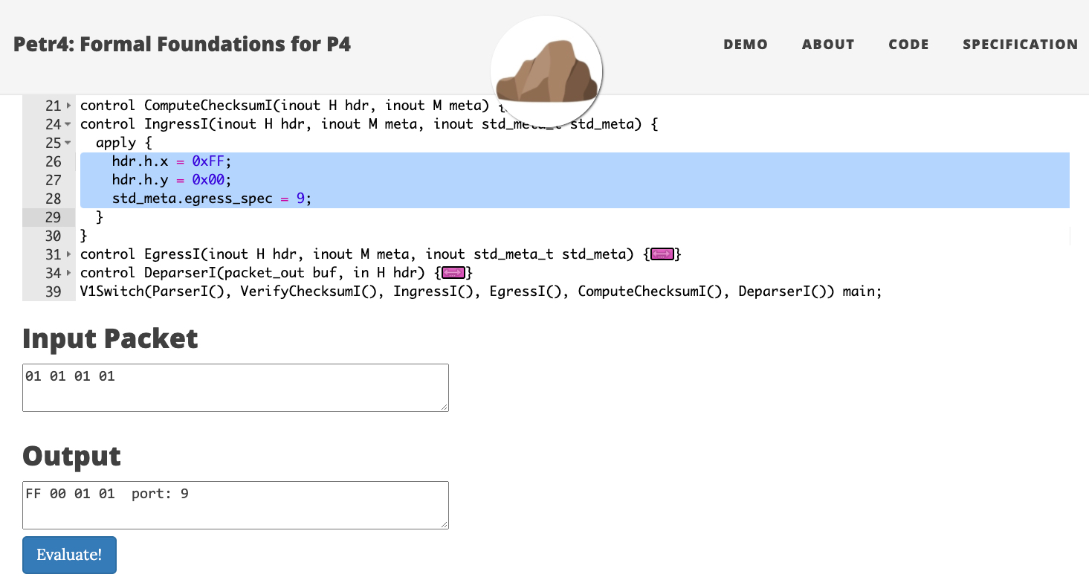Screen dimensions: 1089x583
Task: Unfold line 31 EgressI arrow
Action: (x=68, y=254)
